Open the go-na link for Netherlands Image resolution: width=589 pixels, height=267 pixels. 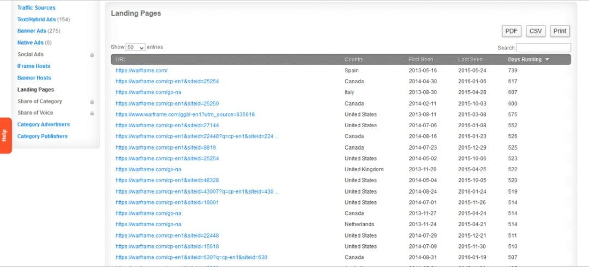[x=148, y=224]
